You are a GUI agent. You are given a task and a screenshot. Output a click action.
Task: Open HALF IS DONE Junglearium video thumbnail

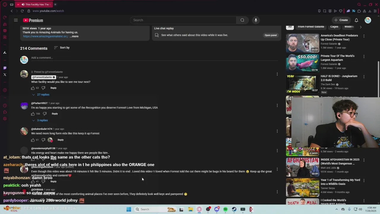point(303,84)
